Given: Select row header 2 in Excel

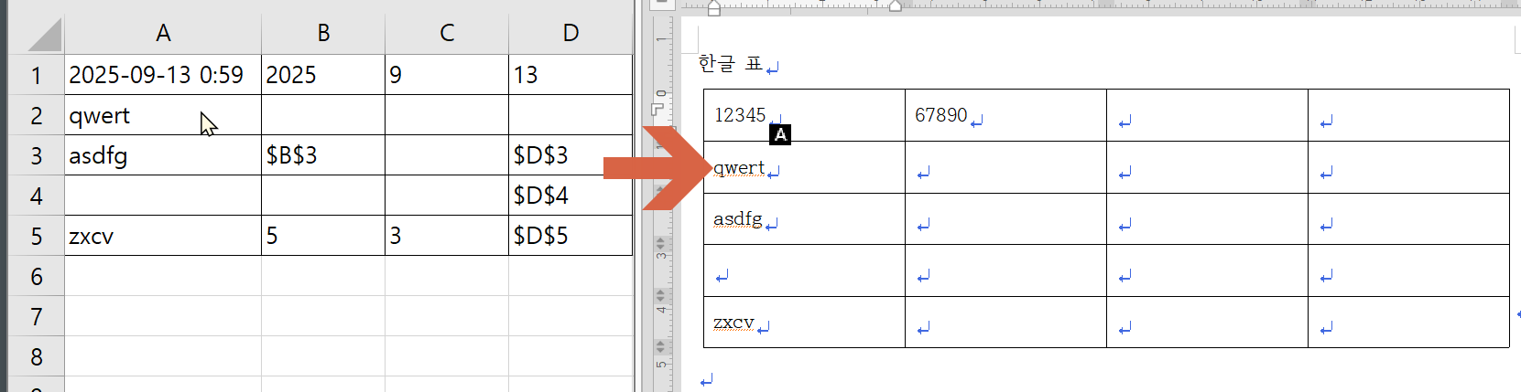Looking at the screenshot, I should 37,115.
